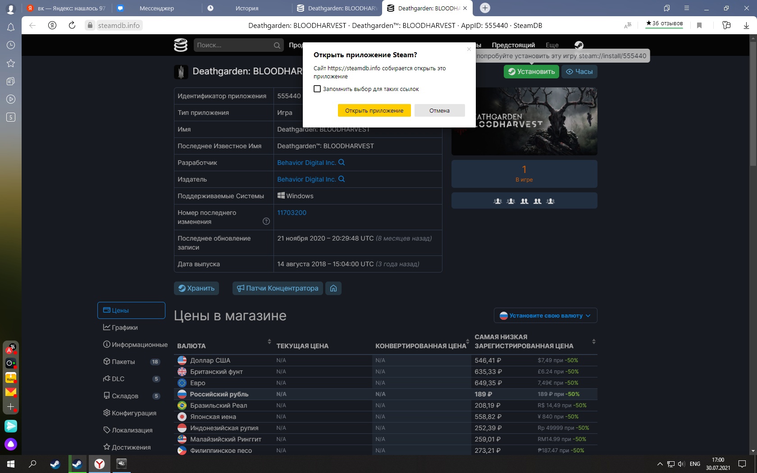This screenshot has width=757, height=473.
Task: Switch to the 'История' browser tab
Action: (246, 8)
